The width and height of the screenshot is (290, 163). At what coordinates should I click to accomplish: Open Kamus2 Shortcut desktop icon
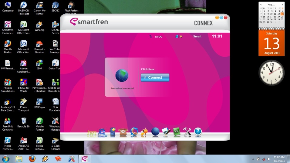tap(39, 47)
